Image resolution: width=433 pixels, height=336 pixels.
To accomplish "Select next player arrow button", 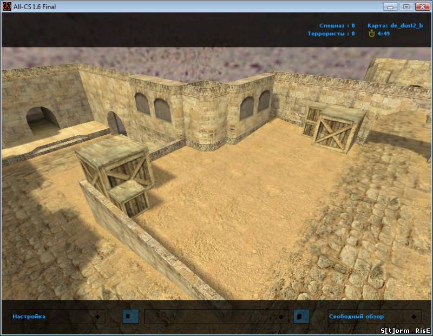I will 301,316.
